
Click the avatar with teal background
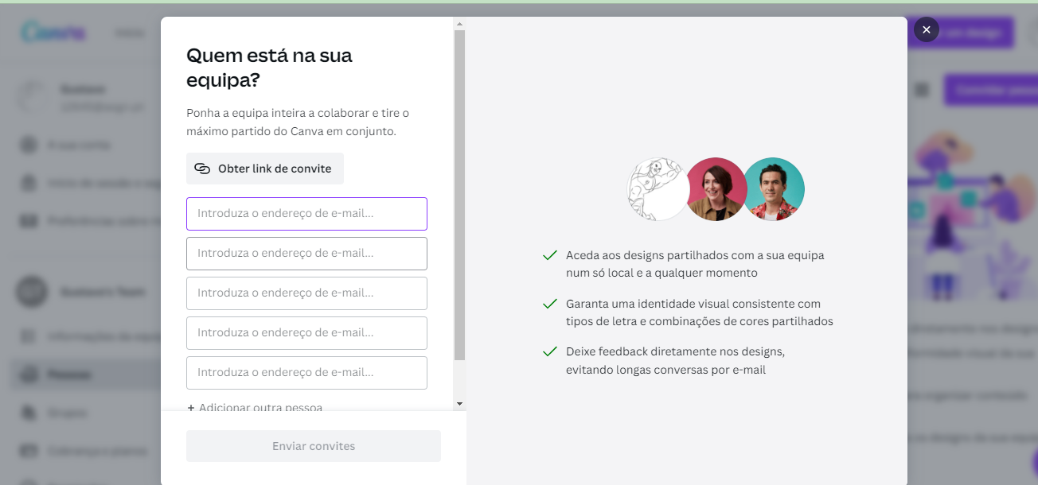774,189
